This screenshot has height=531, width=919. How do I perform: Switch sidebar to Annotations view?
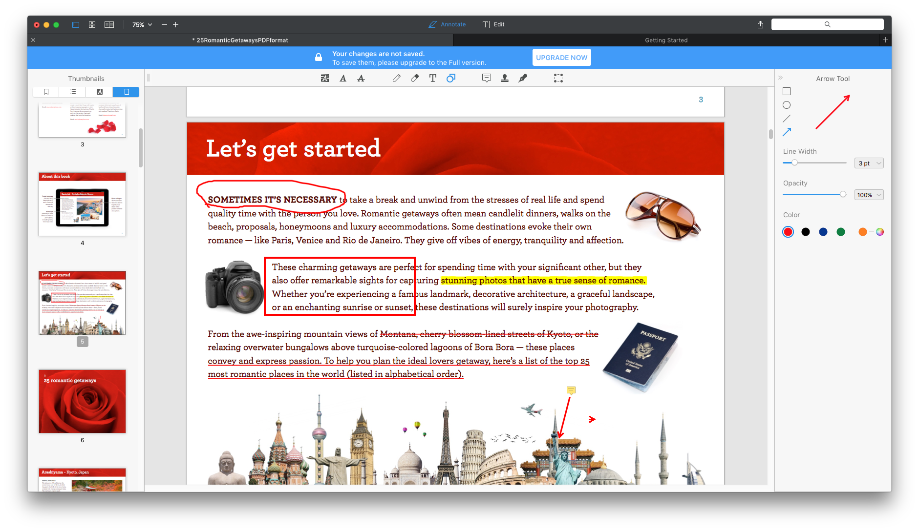[x=99, y=91]
